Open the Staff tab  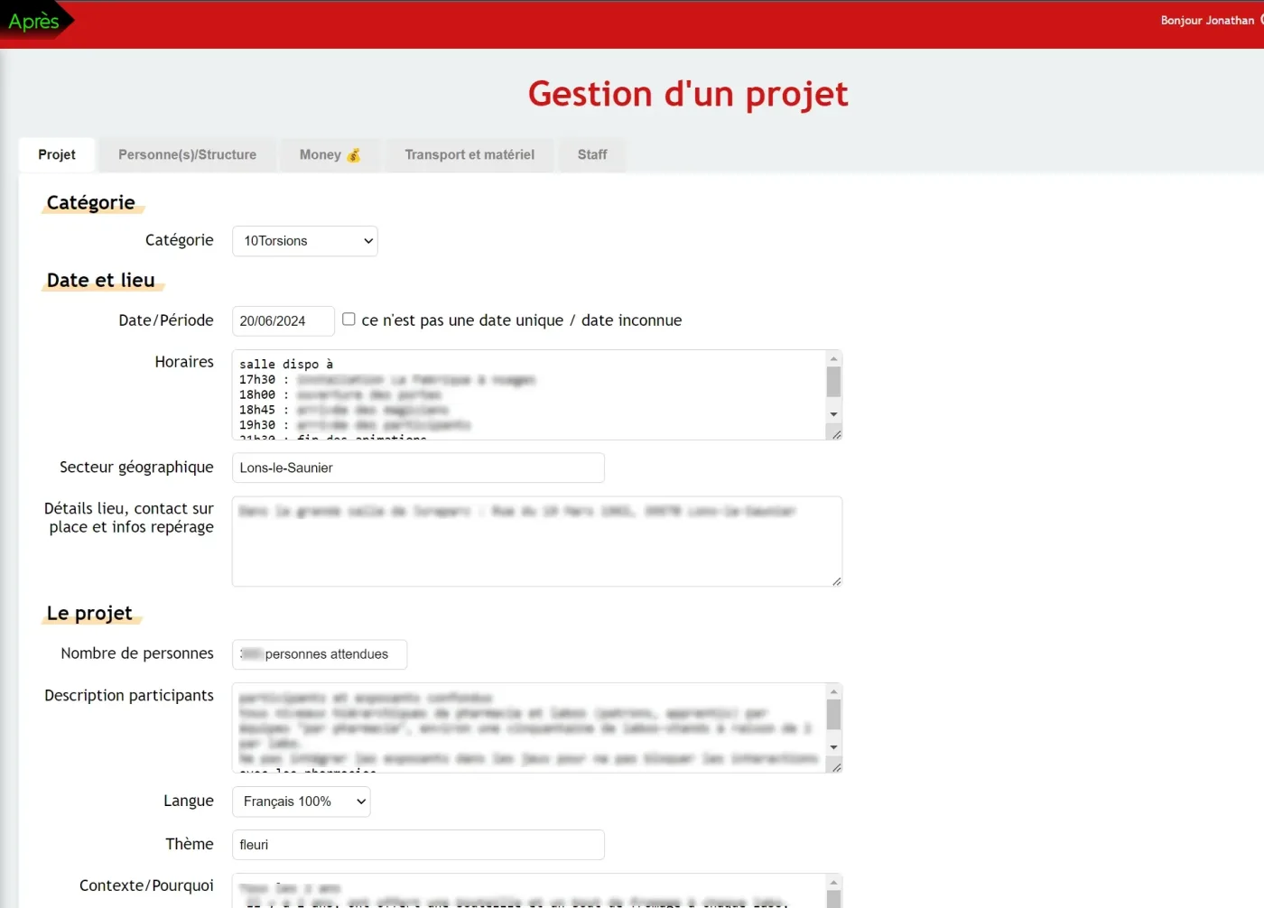pyautogui.click(x=592, y=154)
